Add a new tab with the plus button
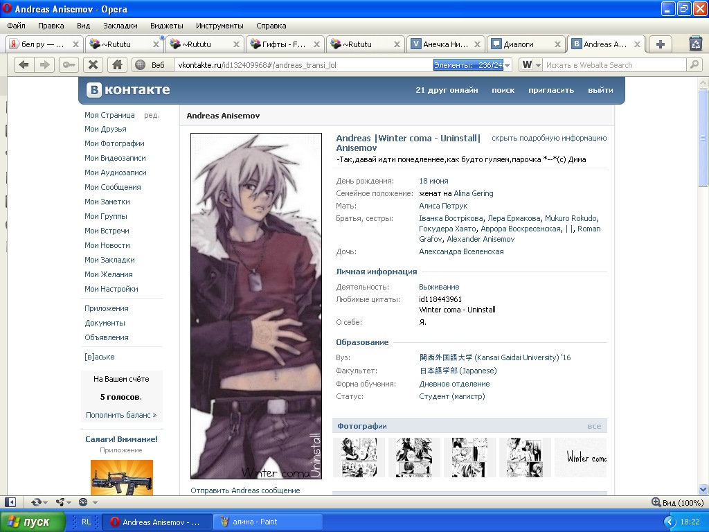 coord(660,44)
